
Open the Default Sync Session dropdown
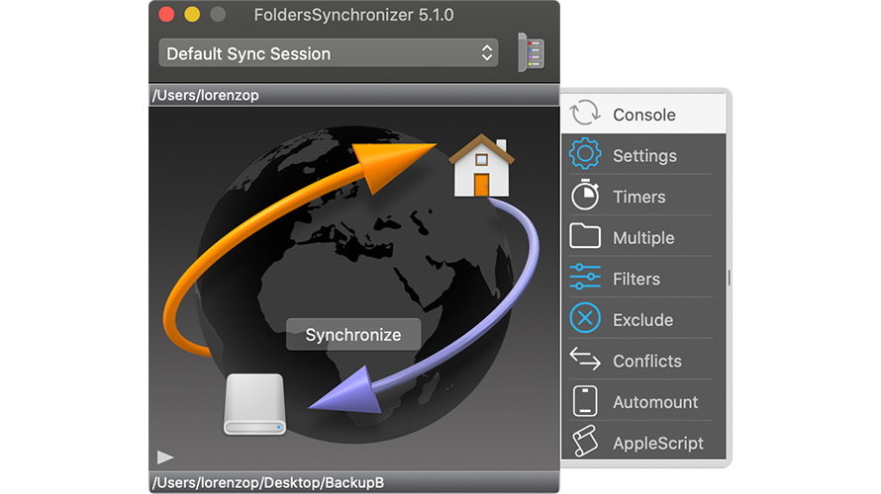(x=329, y=53)
